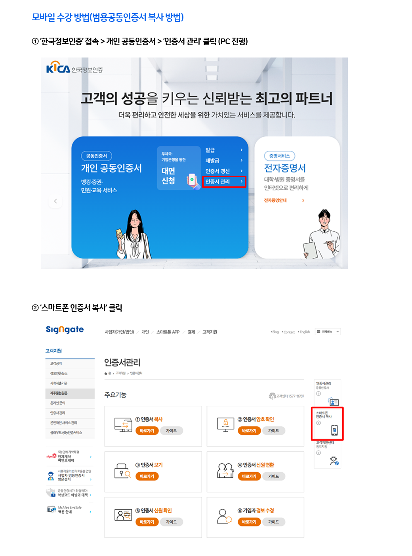Click the 가입자 정보수정 person icon
Viewport: 412px width, 556px height.
tap(224, 516)
